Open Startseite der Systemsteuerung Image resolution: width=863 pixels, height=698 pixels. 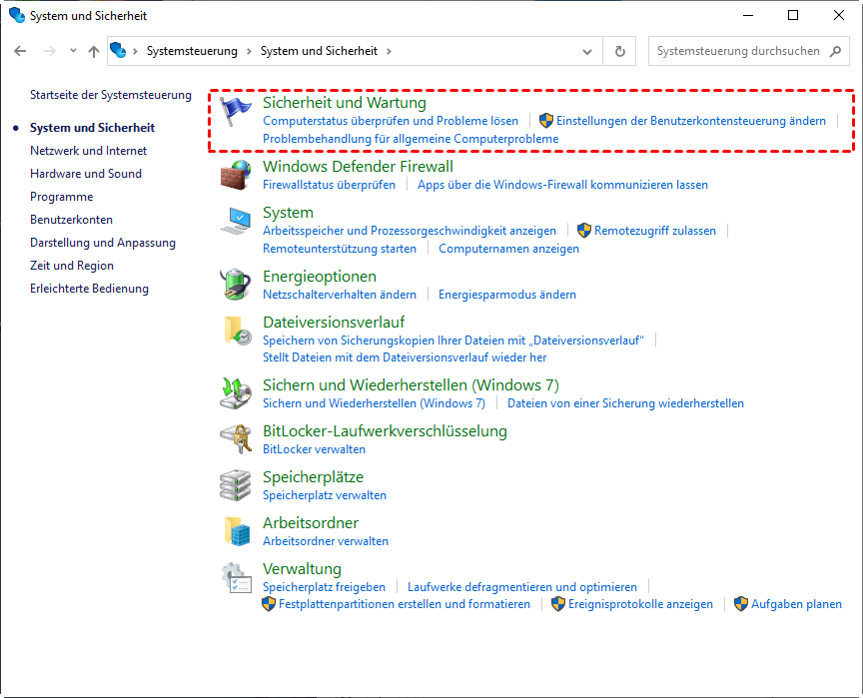(111, 95)
